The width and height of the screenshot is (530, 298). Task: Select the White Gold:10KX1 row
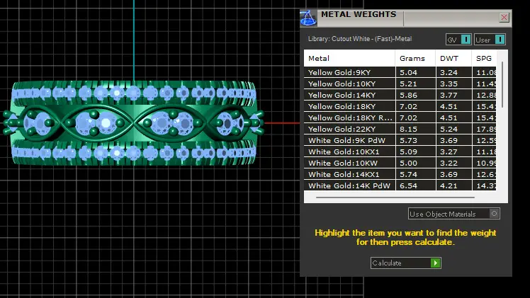pyautogui.click(x=400, y=151)
